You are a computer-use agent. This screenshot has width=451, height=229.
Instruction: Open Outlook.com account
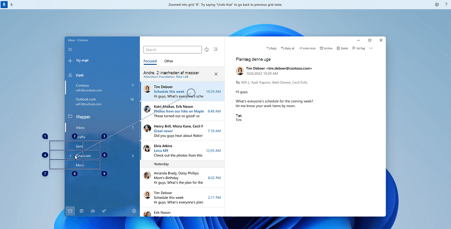(102, 102)
